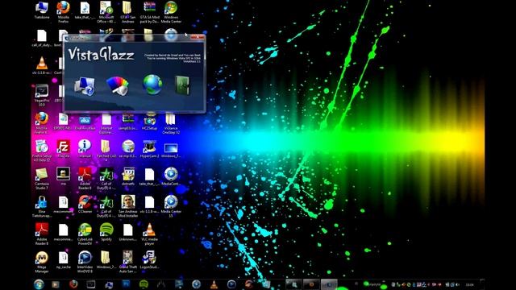516x290 pixels.
Task: Launch FileZilla from the desktop
Action: [63, 148]
